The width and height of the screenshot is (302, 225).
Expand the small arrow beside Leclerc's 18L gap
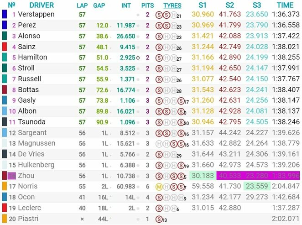click(x=109, y=208)
